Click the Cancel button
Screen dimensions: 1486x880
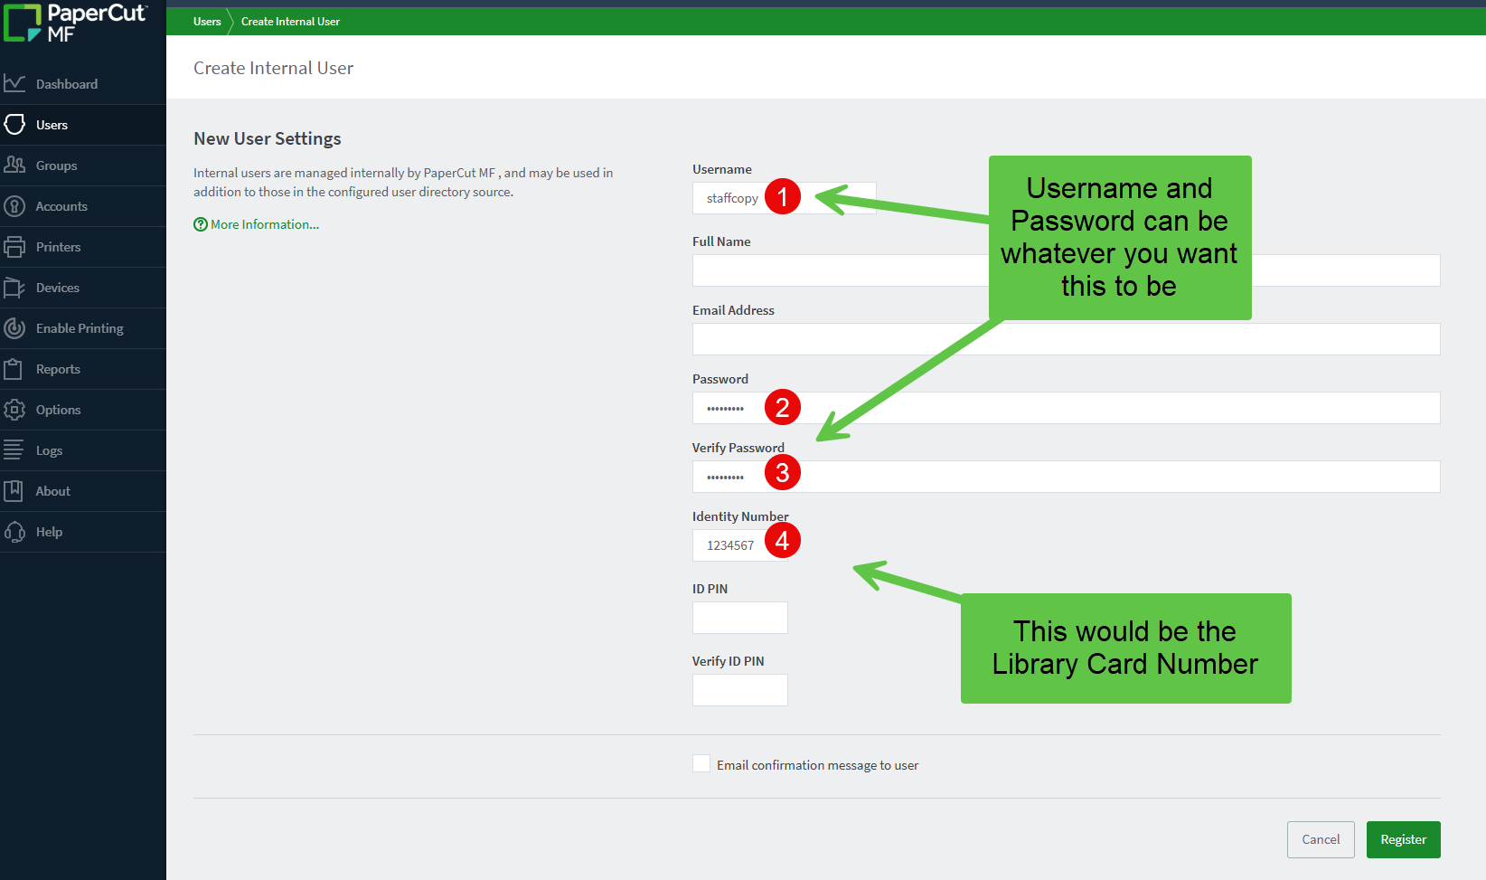click(x=1321, y=839)
